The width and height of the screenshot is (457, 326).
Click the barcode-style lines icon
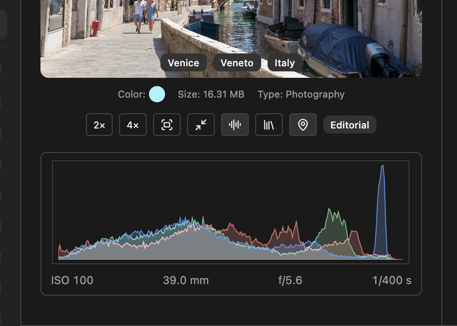(268, 124)
